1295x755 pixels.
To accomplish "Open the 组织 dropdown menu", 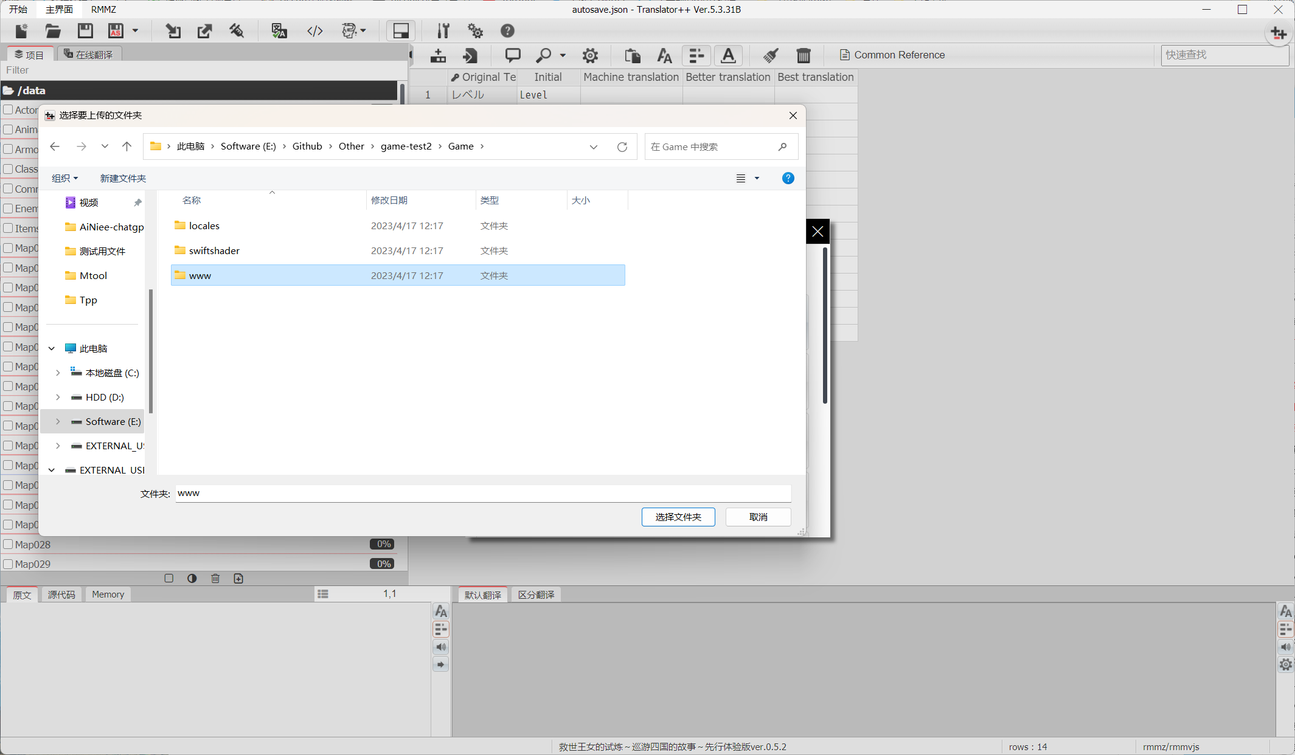I will (x=64, y=178).
